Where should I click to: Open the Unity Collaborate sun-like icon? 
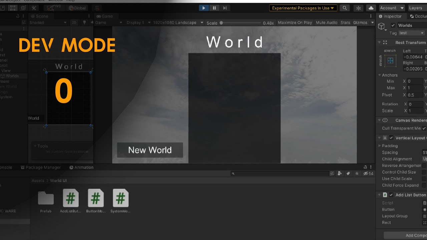pyautogui.click(x=359, y=8)
